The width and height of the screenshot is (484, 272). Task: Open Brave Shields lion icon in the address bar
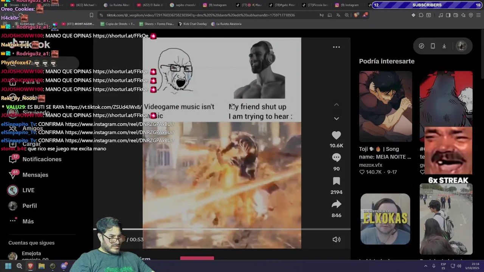tap(356, 15)
